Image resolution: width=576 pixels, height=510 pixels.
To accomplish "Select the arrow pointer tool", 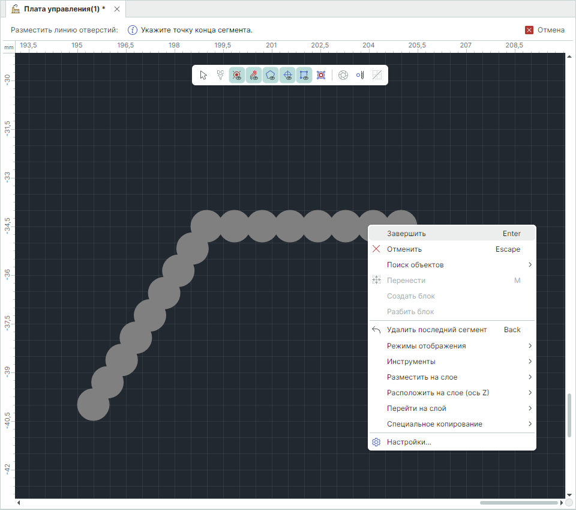I will coord(203,75).
